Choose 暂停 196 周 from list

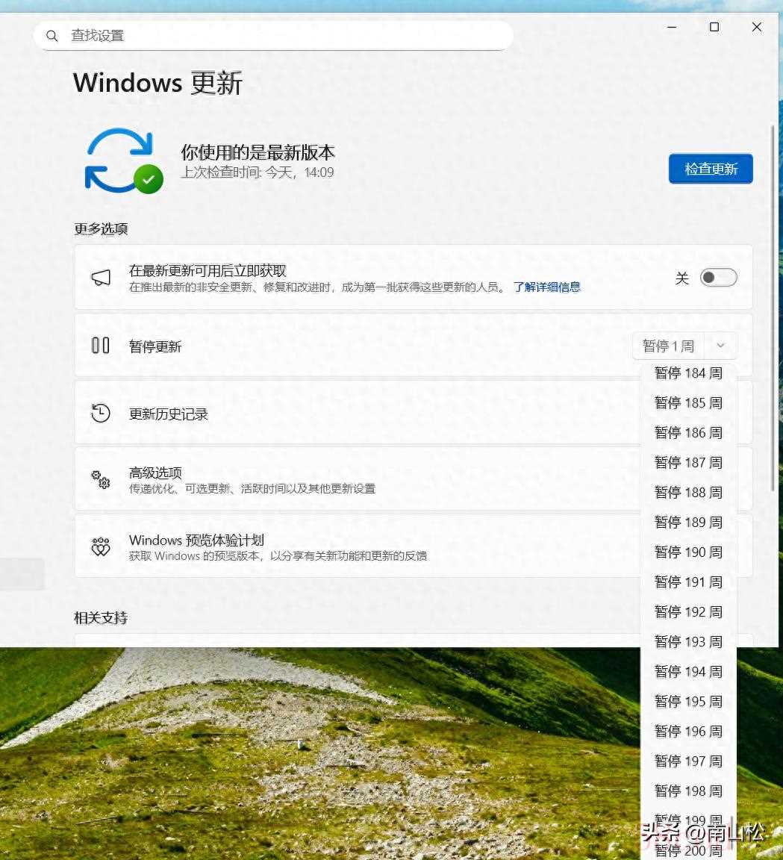pyautogui.click(x=688, y=731)
